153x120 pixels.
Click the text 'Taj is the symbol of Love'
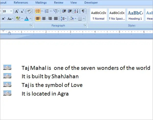tap(52, 85)
